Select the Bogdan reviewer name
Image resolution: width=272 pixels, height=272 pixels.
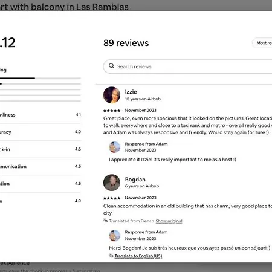click(x=135, y=180)
